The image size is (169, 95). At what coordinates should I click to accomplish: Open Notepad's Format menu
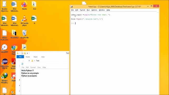pos(33,67)
